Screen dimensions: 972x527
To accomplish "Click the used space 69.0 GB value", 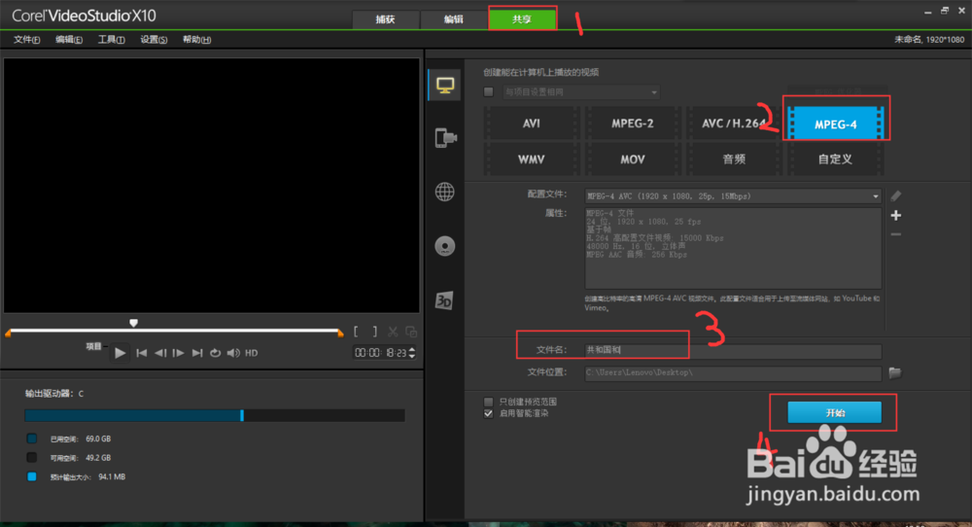I will tap(98, 439).
